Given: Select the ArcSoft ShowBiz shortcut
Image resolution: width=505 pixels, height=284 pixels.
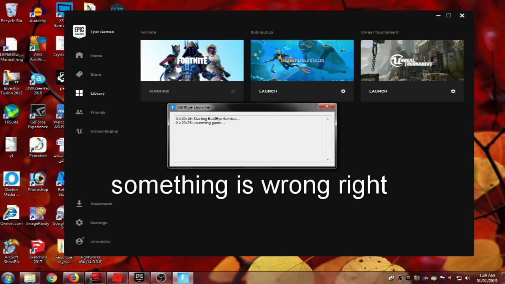Looking at the screenshot, I should tap(11, 252).
